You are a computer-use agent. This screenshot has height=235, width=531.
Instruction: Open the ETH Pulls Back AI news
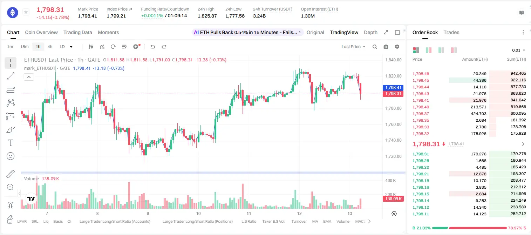click(248, 32)
